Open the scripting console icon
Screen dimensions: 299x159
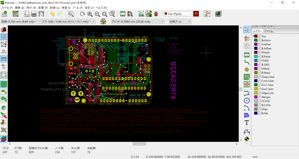pyautogui.click(x=218, y=14)
